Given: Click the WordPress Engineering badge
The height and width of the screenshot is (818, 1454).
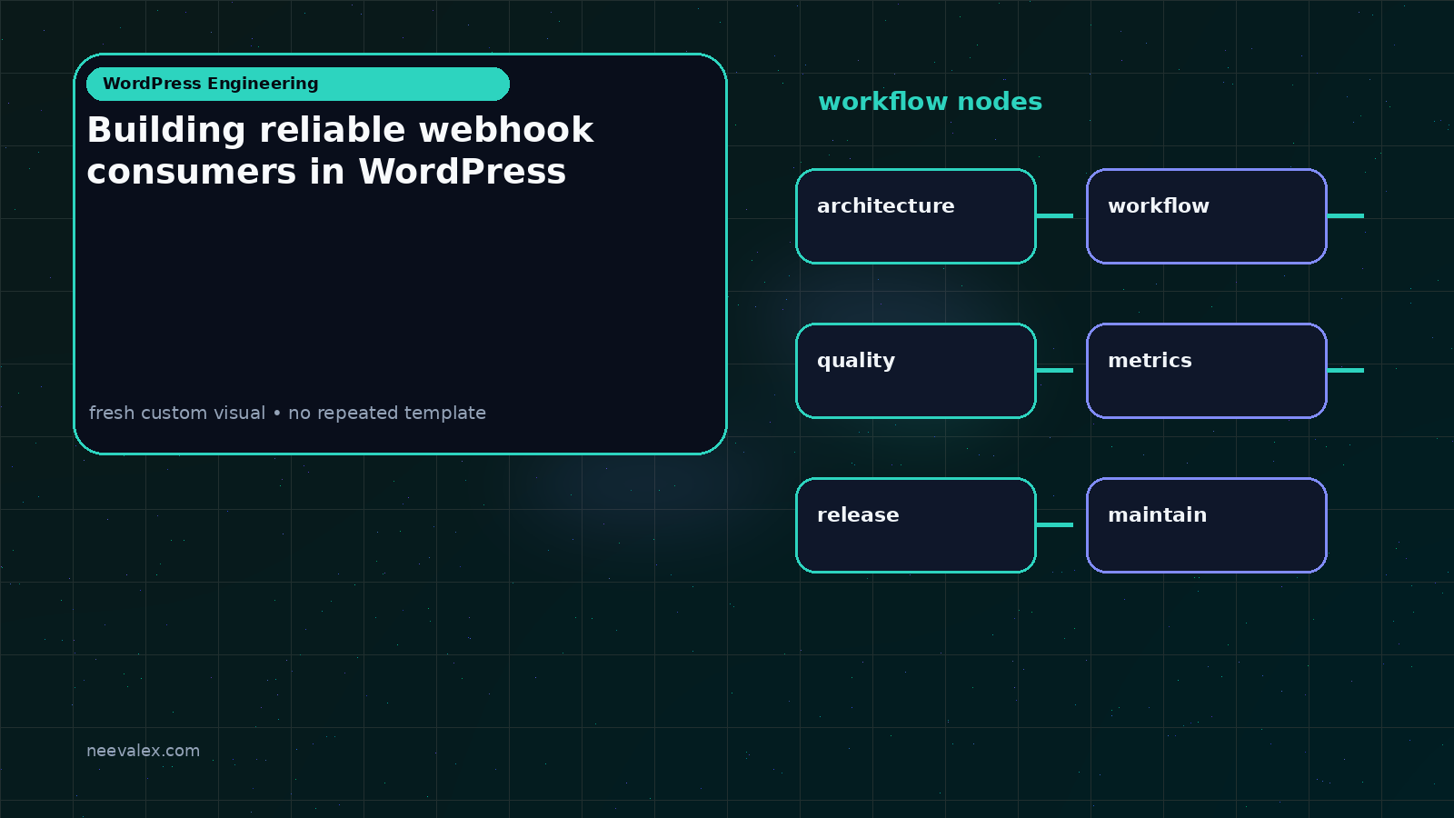Looking at the screenshot, I should [298, 84].
